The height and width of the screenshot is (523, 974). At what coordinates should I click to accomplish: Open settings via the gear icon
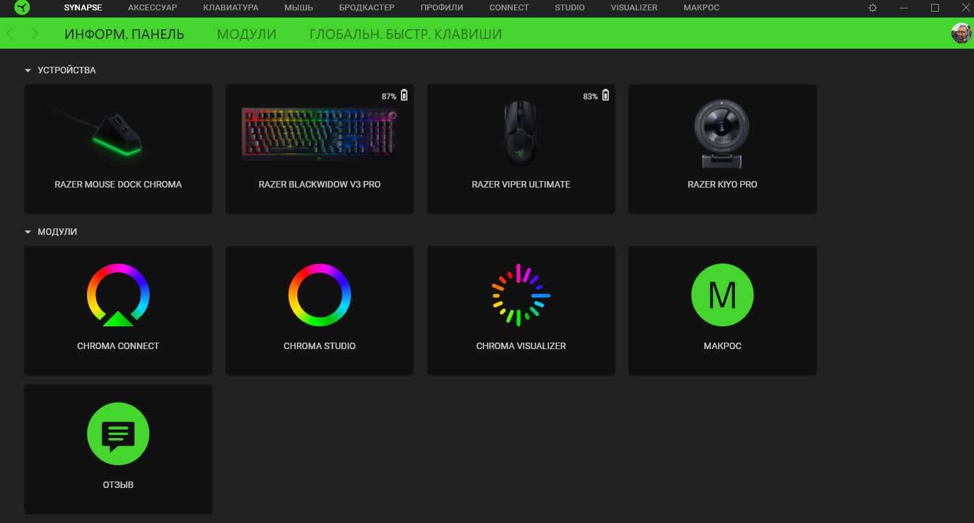point(873,8)
